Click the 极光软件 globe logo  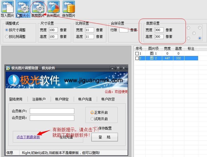coord(13,80)
